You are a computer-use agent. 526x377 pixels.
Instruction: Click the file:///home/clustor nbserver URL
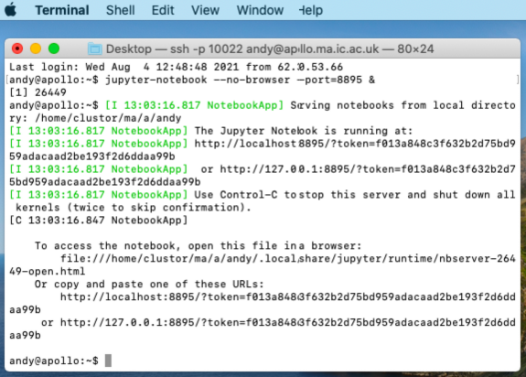point(288,258)
